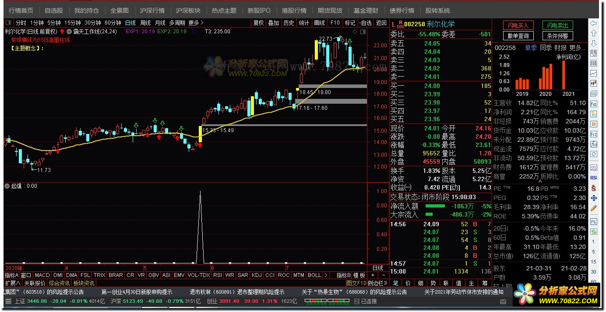This screenshot has width=606, height=312.
Task: Click the 条件预警 button
Action: click(x=558, y=36)
